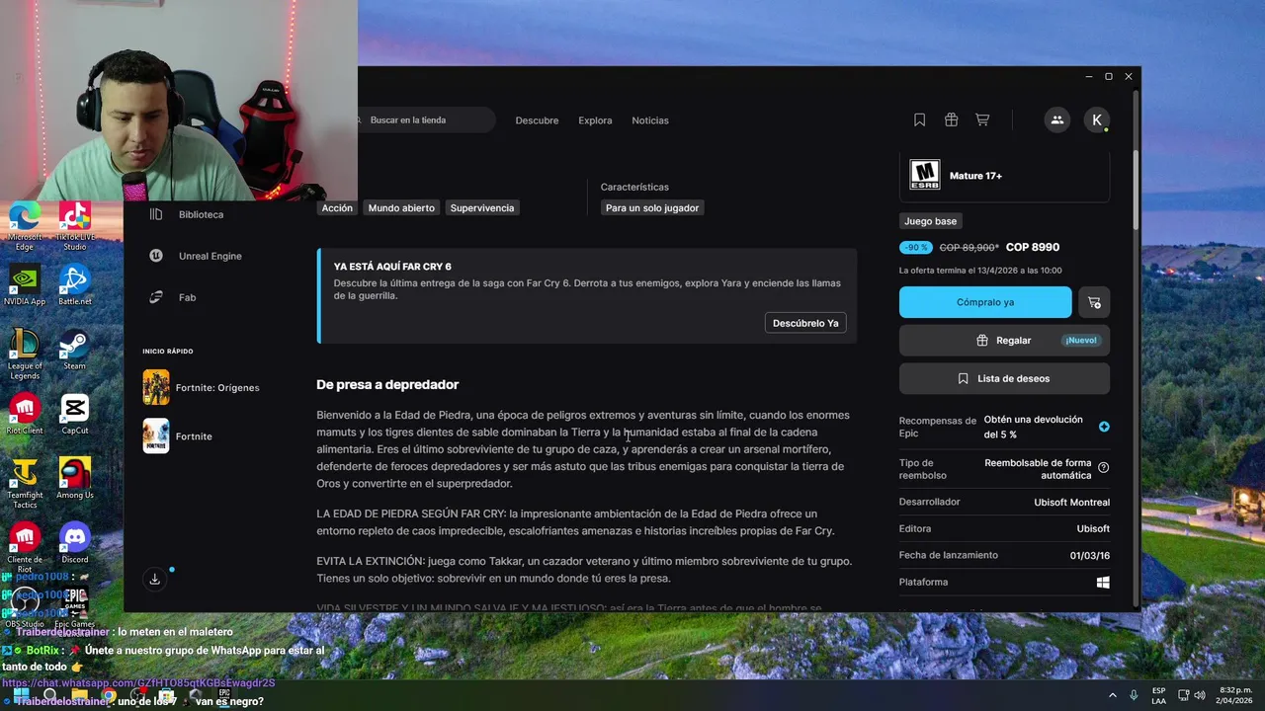Click the Obtén una devolución del 5 % text

pos(1033,427)
